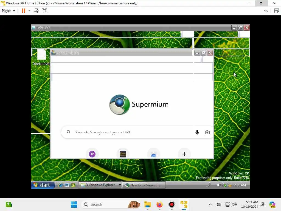The width and height of the screenshot is (281, 211).
Task: Restore down the Pictures window
Action: (x=240, y=28)
